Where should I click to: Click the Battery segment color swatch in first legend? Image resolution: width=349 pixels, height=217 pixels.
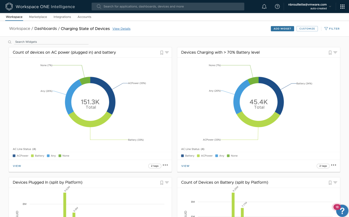32,156
